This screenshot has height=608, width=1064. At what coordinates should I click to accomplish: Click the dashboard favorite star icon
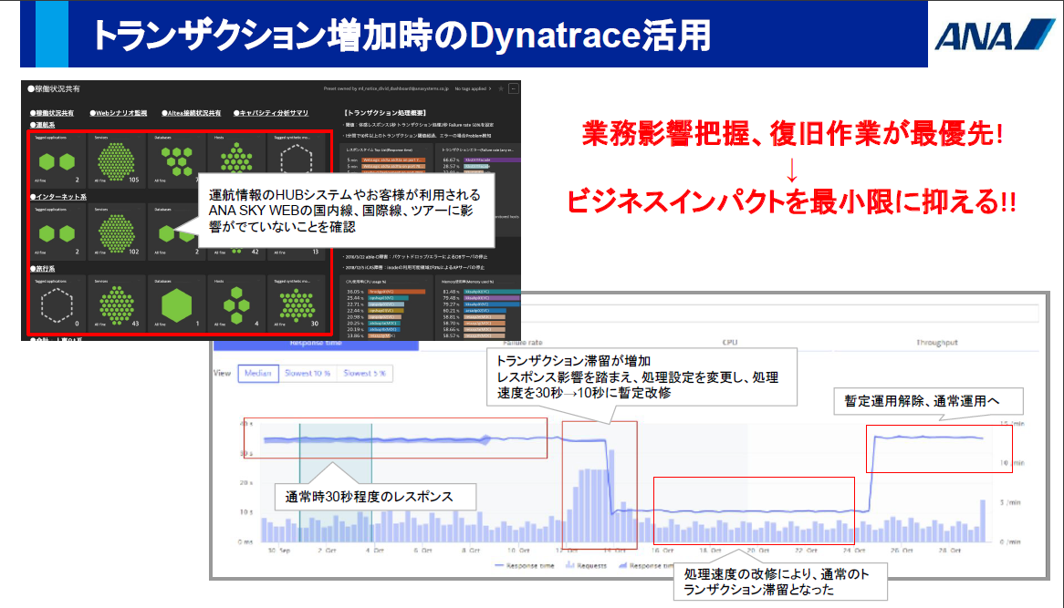pos(501,88)
